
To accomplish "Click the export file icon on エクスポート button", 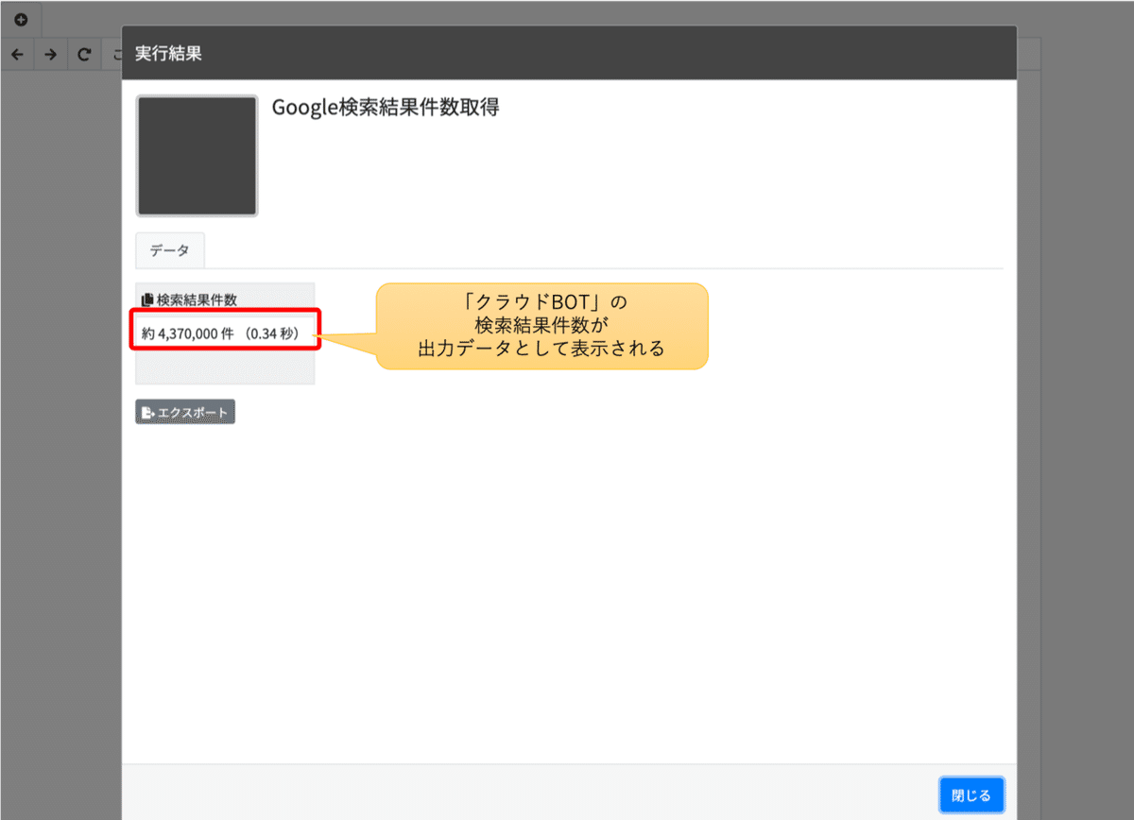I will pyautogui.click(x=147, y=411).
